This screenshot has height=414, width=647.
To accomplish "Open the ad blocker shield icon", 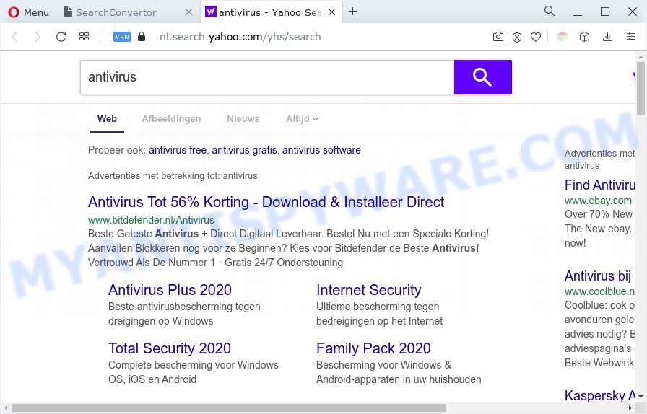I will (x=516, y=37).
